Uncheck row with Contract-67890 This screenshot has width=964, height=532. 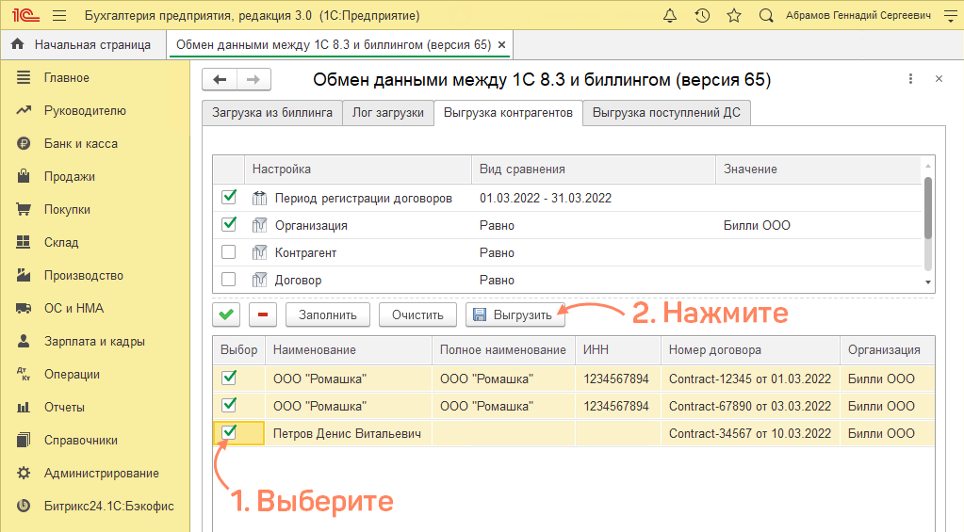229,406
